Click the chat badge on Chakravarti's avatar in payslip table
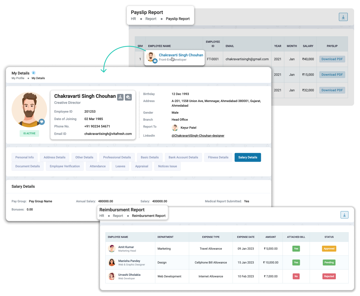Viewport: 360px width, 296px height. pos(155,61)
